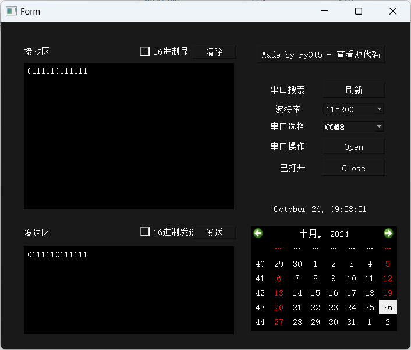
Task: Select October 1 in the calendar
Action: 316,264
